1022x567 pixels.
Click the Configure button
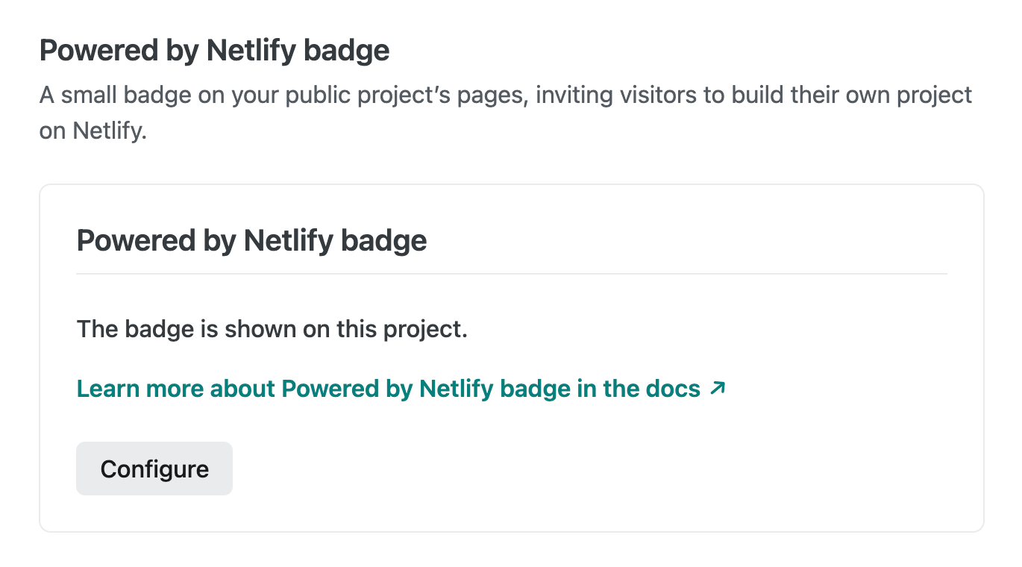coord(154,469)
